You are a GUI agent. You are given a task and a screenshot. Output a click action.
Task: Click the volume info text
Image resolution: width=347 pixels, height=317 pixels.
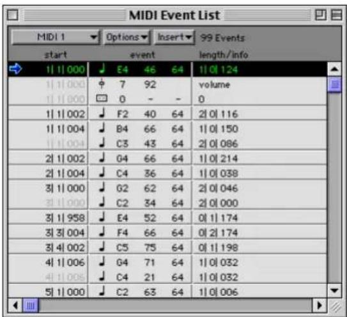point(215,84)
